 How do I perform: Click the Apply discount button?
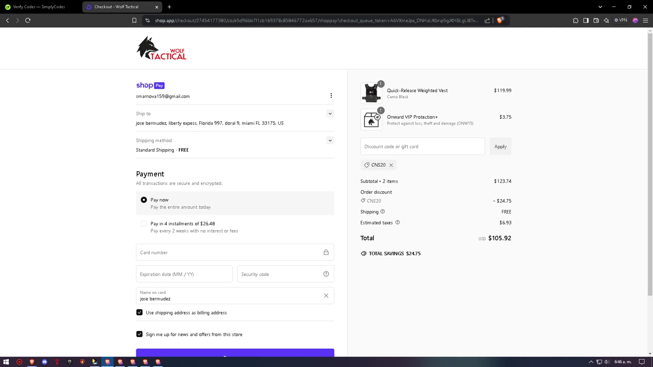(500, 147)
